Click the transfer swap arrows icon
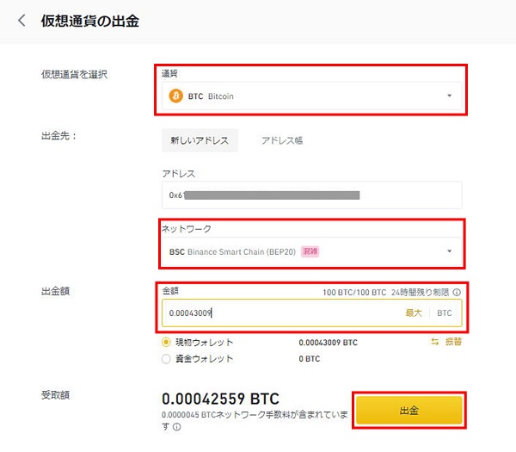Screen dimensions: 516x452 pyautogui.click(x=435, y=342)
